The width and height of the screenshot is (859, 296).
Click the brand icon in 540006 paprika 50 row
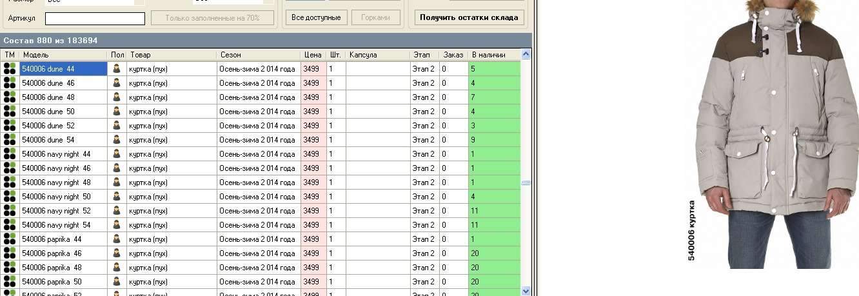[x=10, y=281]
